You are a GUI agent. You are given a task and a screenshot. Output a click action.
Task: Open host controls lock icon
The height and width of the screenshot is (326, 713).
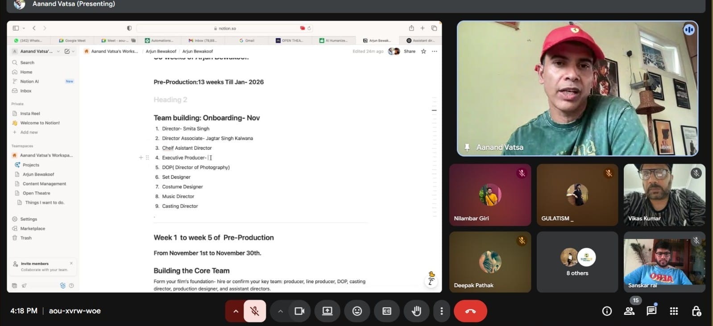696,311
